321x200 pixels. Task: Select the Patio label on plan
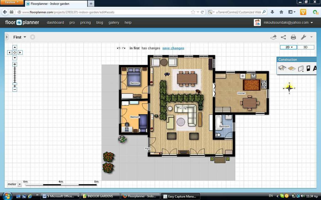coord(148,148)
